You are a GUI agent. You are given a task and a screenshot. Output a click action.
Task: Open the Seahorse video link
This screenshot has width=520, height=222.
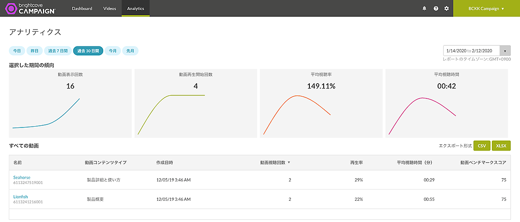[22, 177]
